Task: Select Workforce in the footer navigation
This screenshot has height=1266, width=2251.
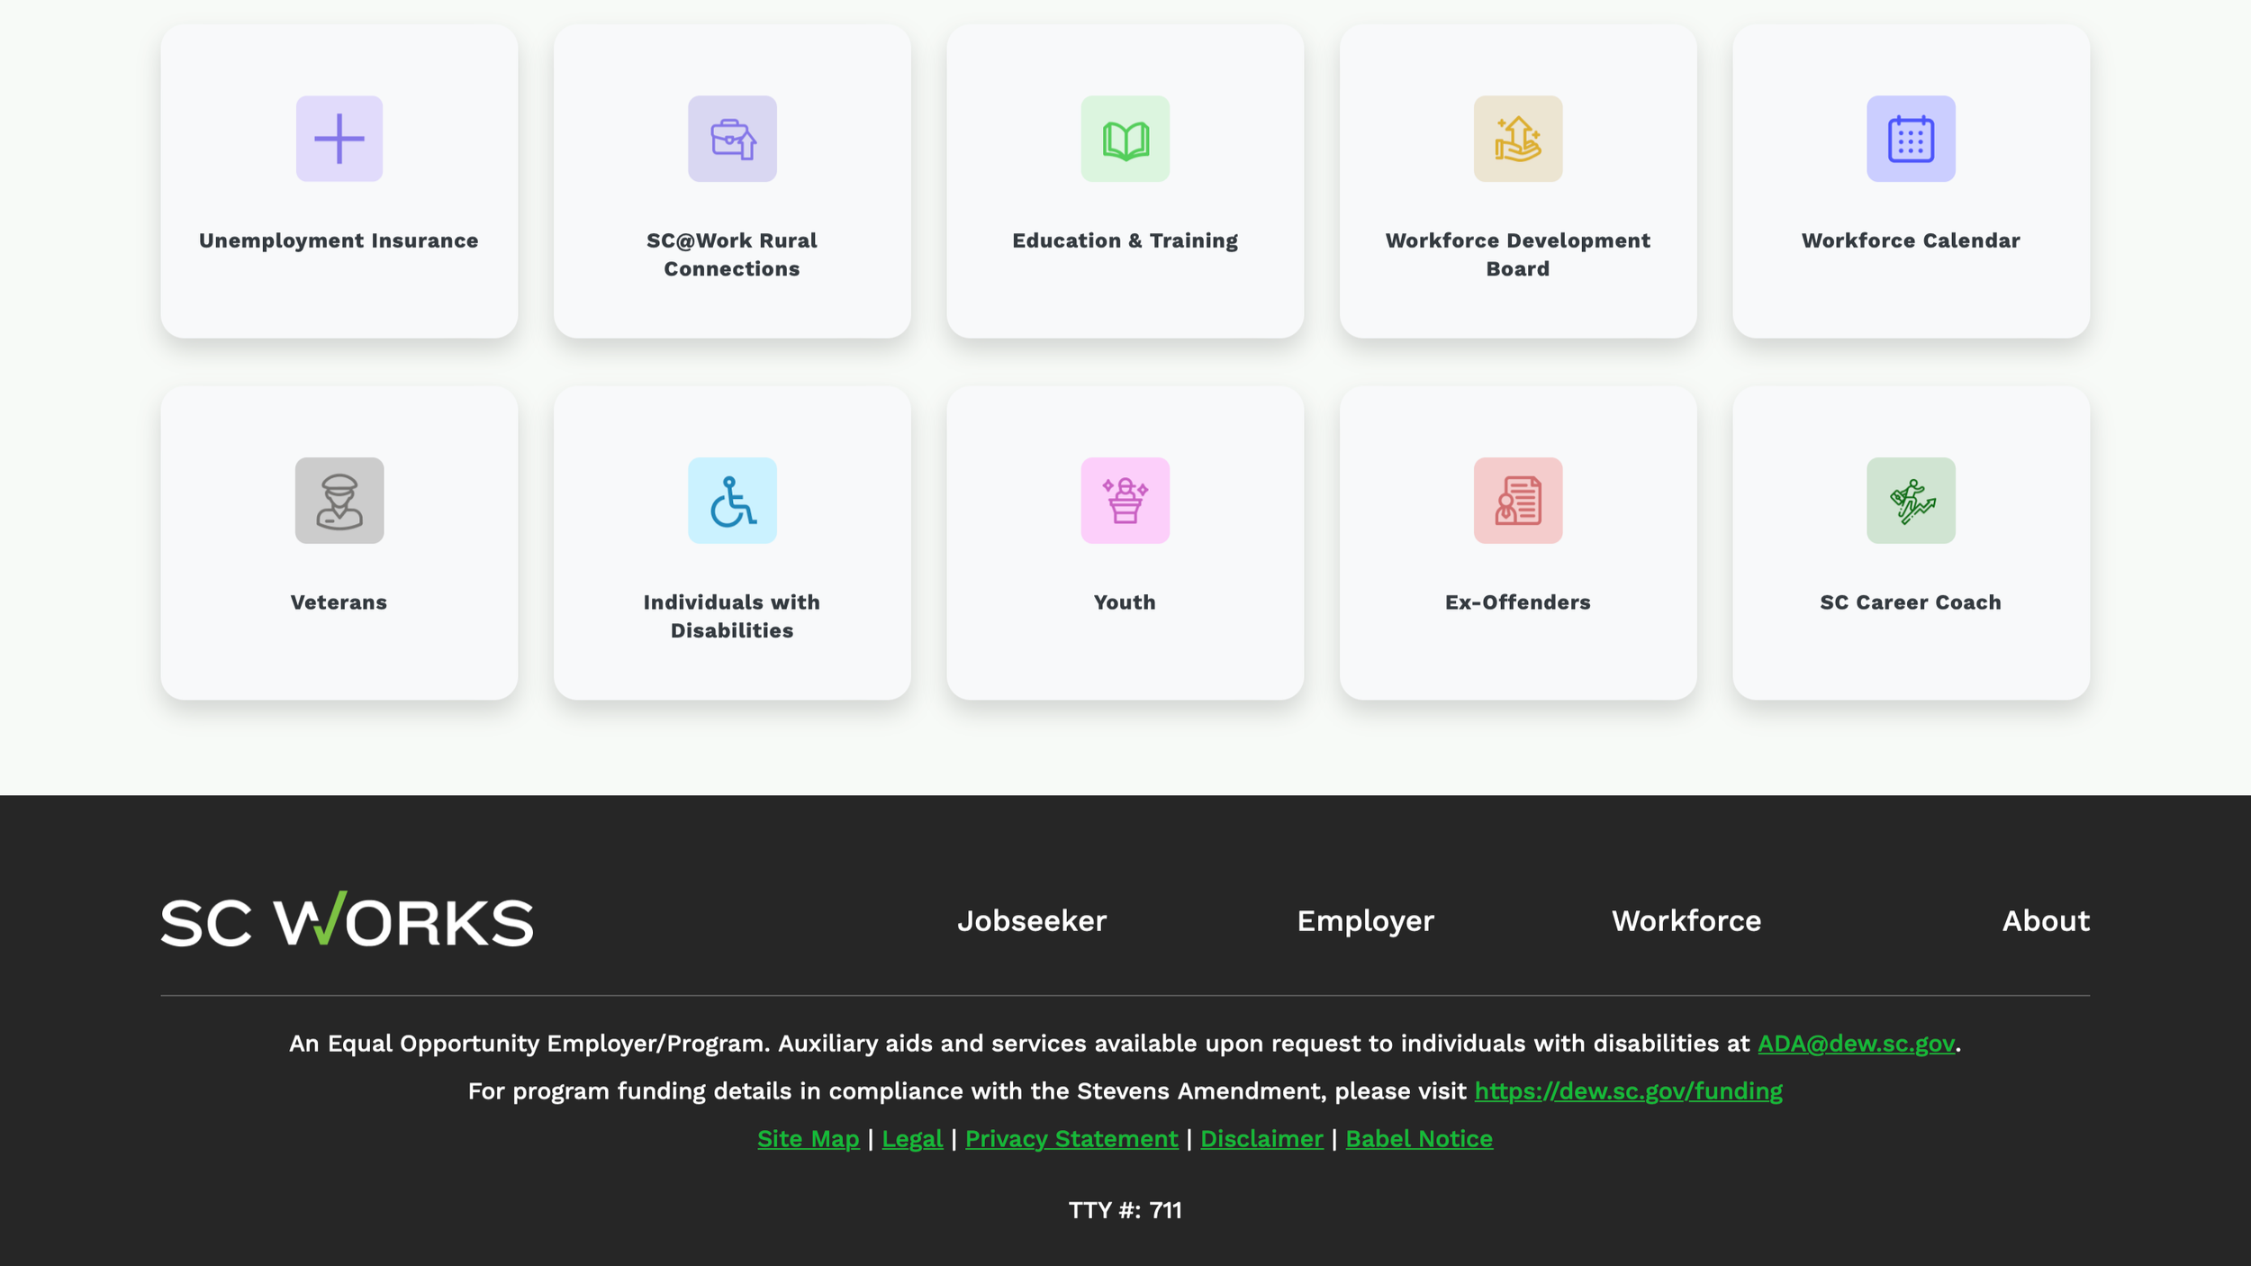Action: point(1686,920)
